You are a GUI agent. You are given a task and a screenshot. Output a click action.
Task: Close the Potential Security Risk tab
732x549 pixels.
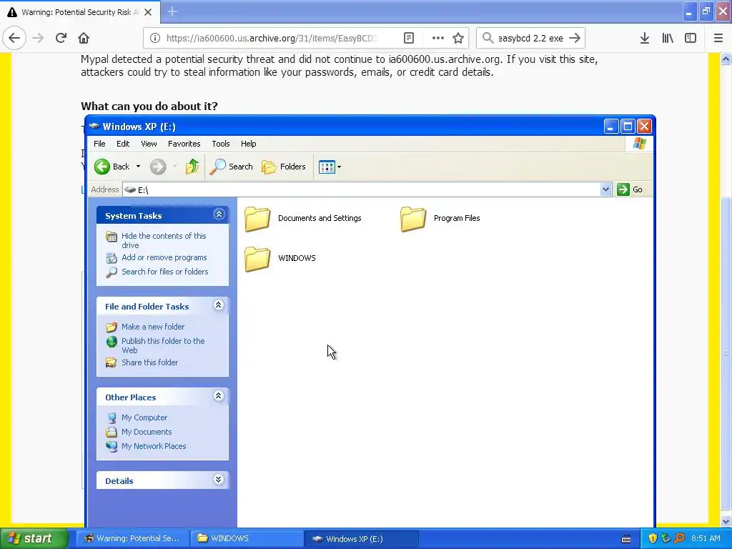(148, 12)
